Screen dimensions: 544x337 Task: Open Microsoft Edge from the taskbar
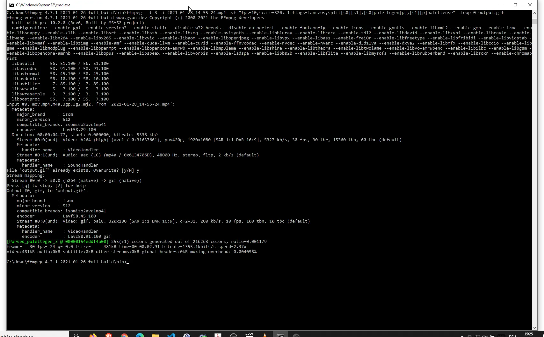(x=140, y=335)
